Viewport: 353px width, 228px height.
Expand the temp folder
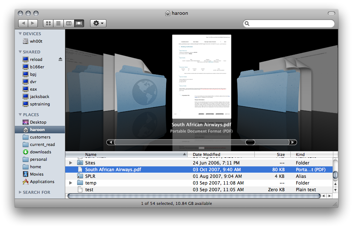(x=71, y=183)
